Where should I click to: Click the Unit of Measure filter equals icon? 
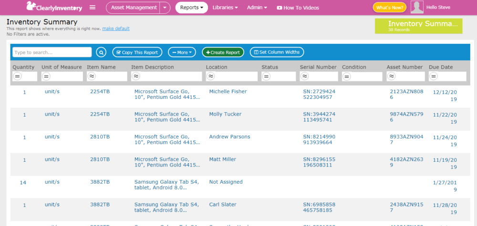(x=46, y=77)
